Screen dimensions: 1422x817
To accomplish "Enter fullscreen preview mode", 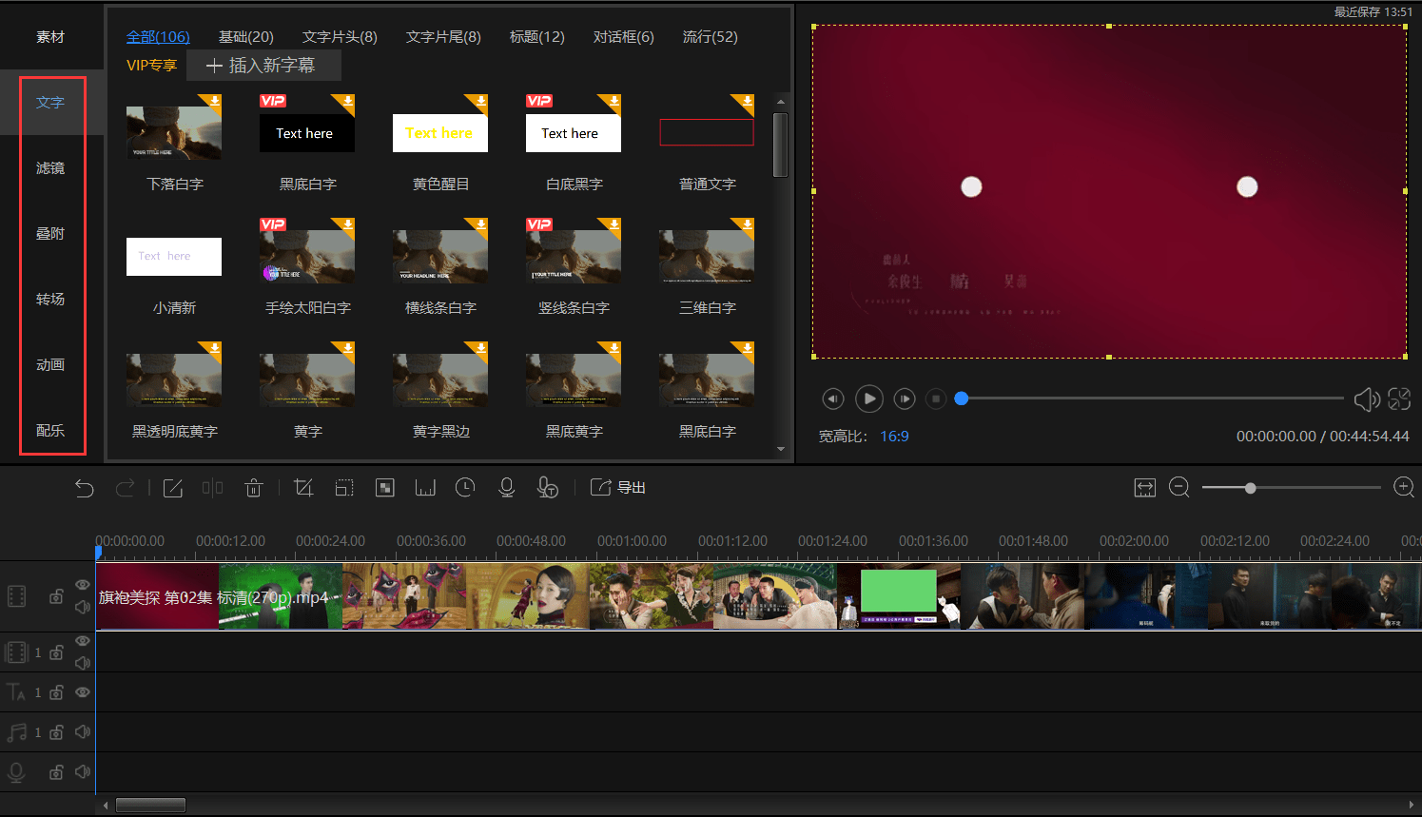I will coord(1399,399).
